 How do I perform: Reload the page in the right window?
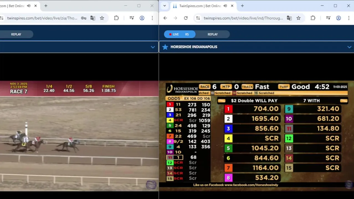[x=186, y=18]
